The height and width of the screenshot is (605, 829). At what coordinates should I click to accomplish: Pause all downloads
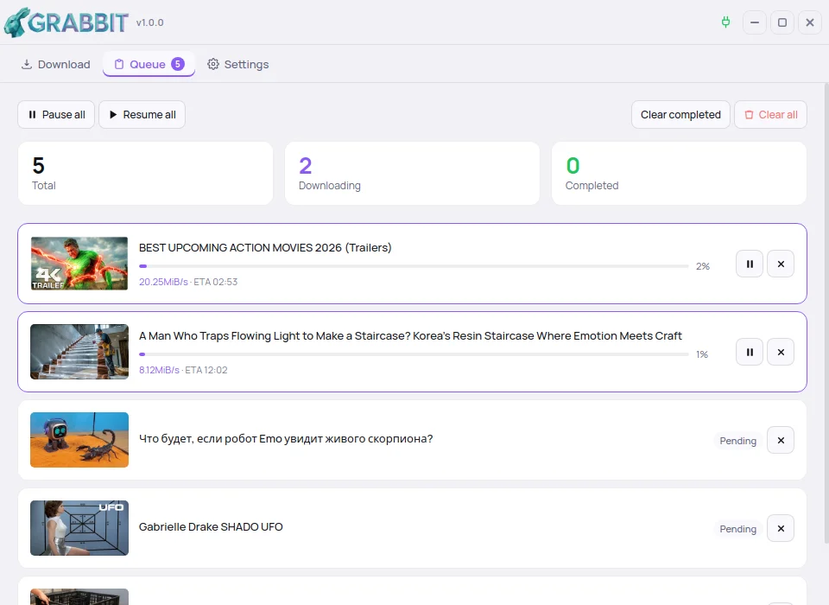pyautogui.click(x=56, y=114)
